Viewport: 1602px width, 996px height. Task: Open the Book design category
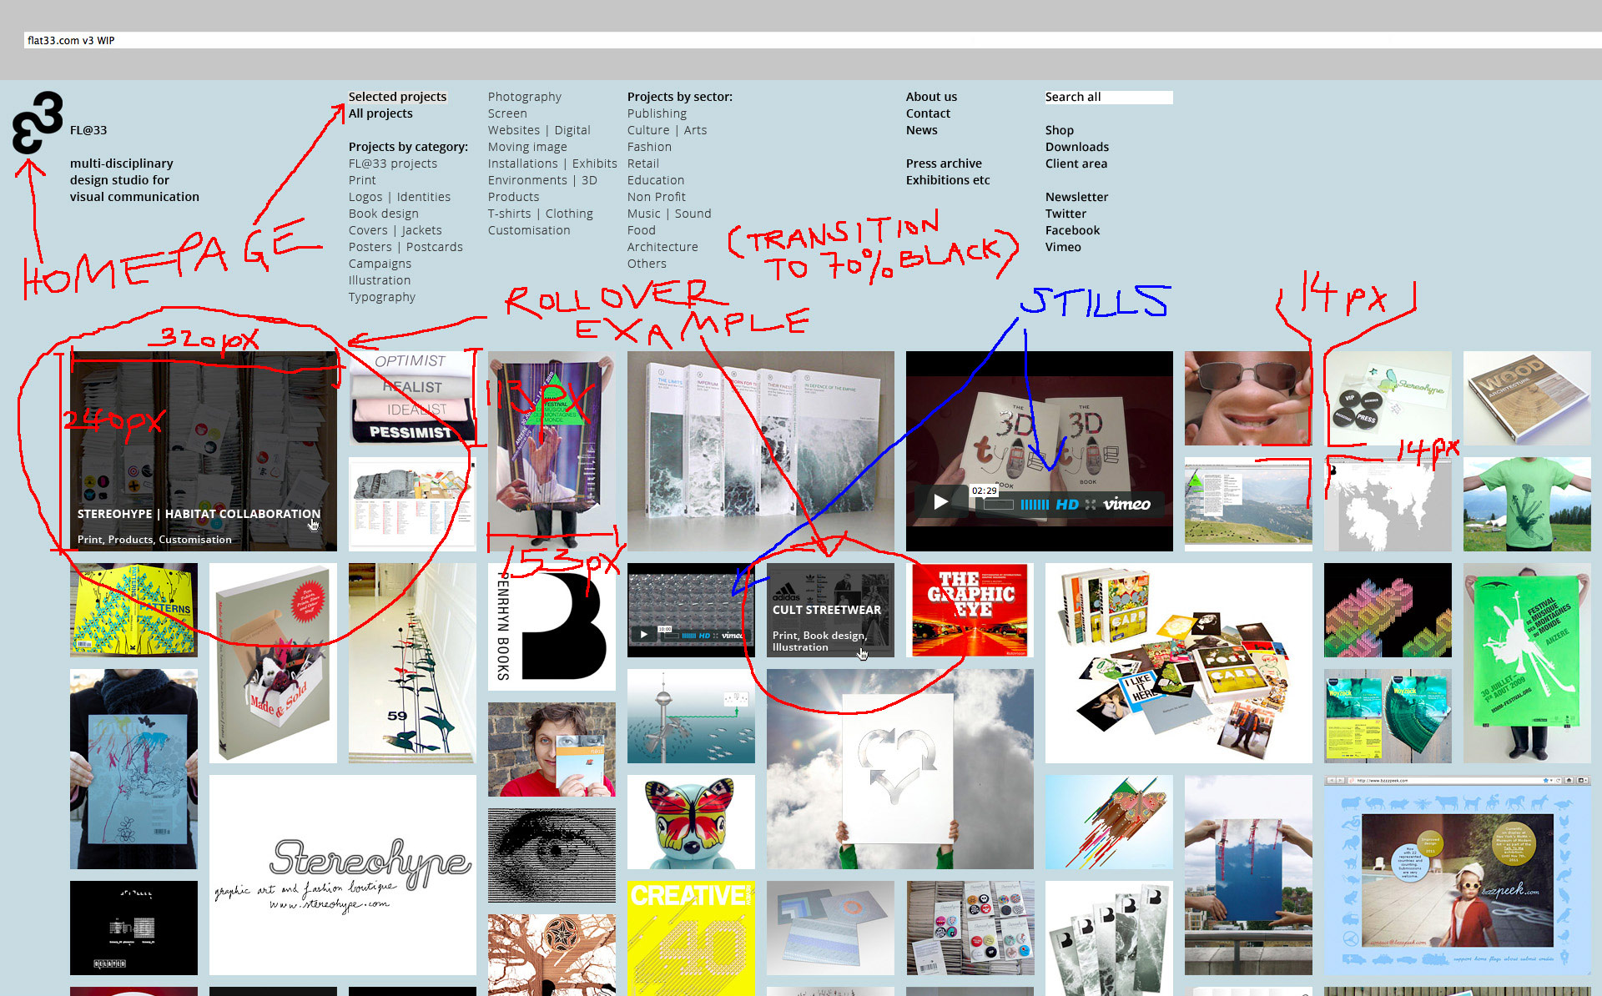click(384, 214)
